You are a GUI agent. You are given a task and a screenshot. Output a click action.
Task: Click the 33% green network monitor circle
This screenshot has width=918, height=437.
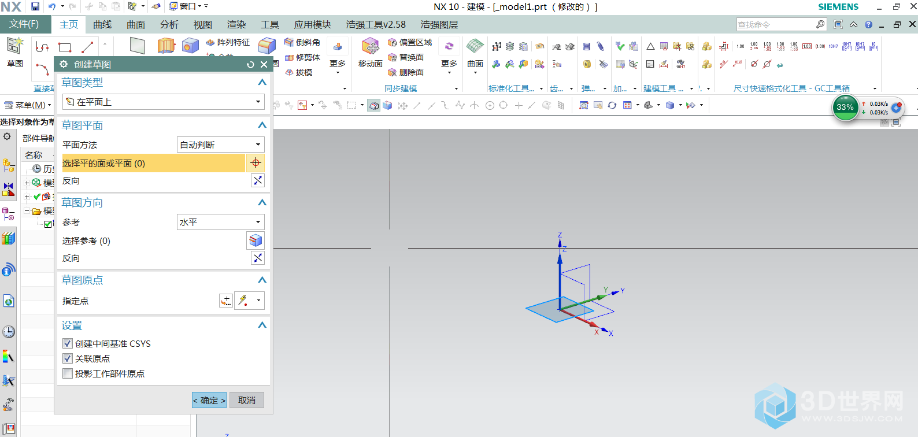[845, 108]
